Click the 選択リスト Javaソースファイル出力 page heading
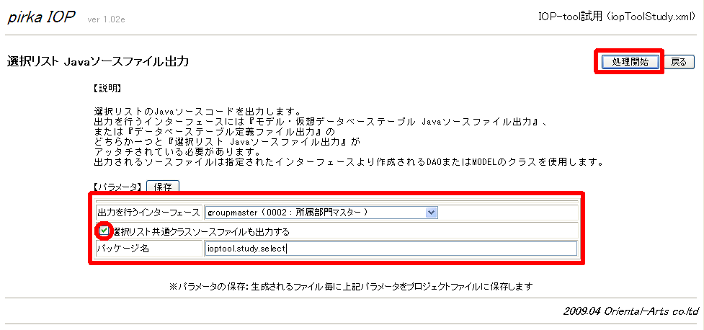Image resolution: width=704 pixels, height=330 pixels. (x=98, y=62)
